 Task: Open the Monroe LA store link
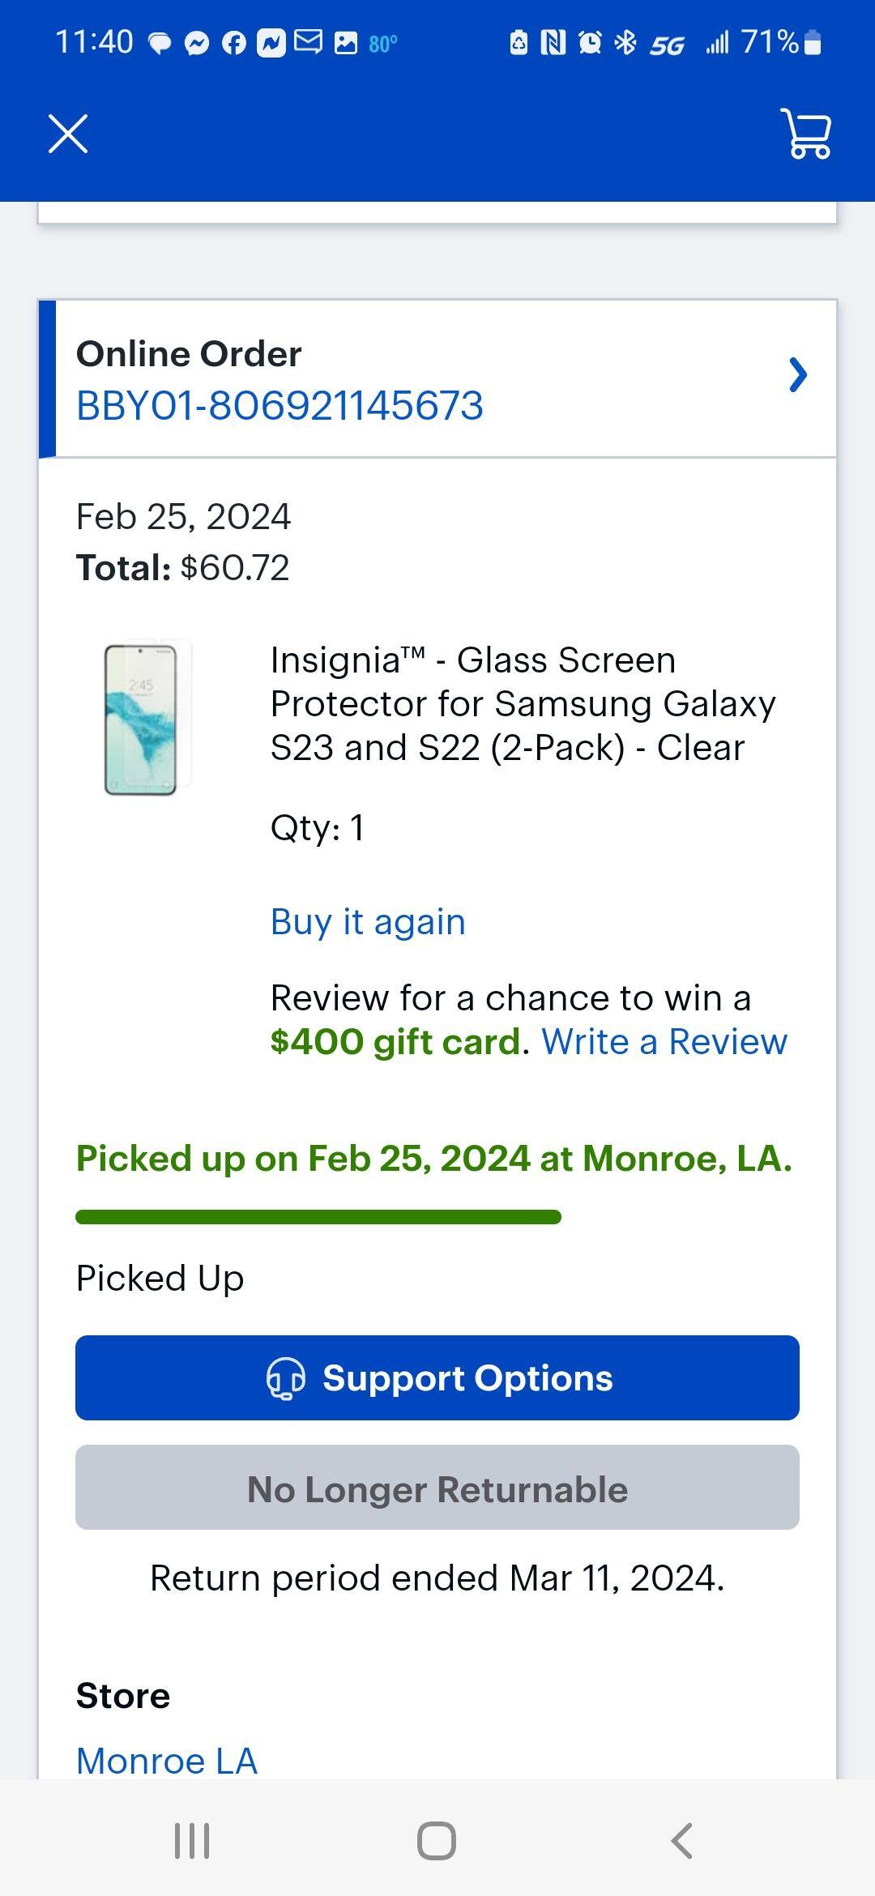(167, 1760)
